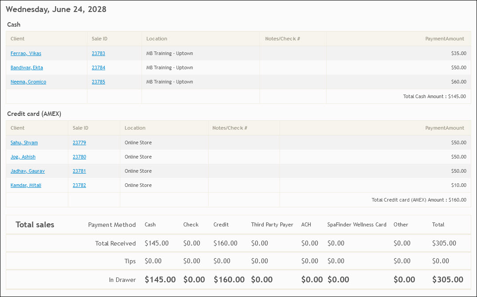This screenshot has width=477, height=297.
Task: Open Sale ID 23784 link
Action: 98,67
